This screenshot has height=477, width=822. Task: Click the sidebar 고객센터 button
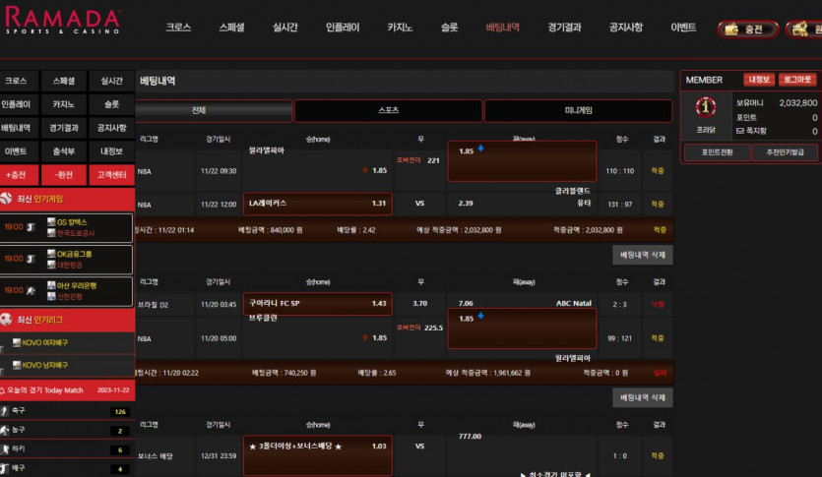[x=111, y=175]
